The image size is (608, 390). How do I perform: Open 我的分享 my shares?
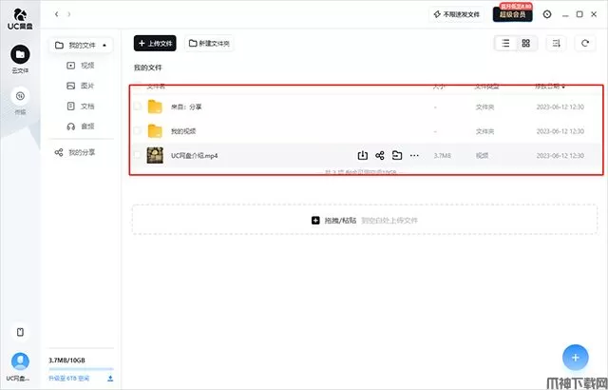[x=75, y=152]
